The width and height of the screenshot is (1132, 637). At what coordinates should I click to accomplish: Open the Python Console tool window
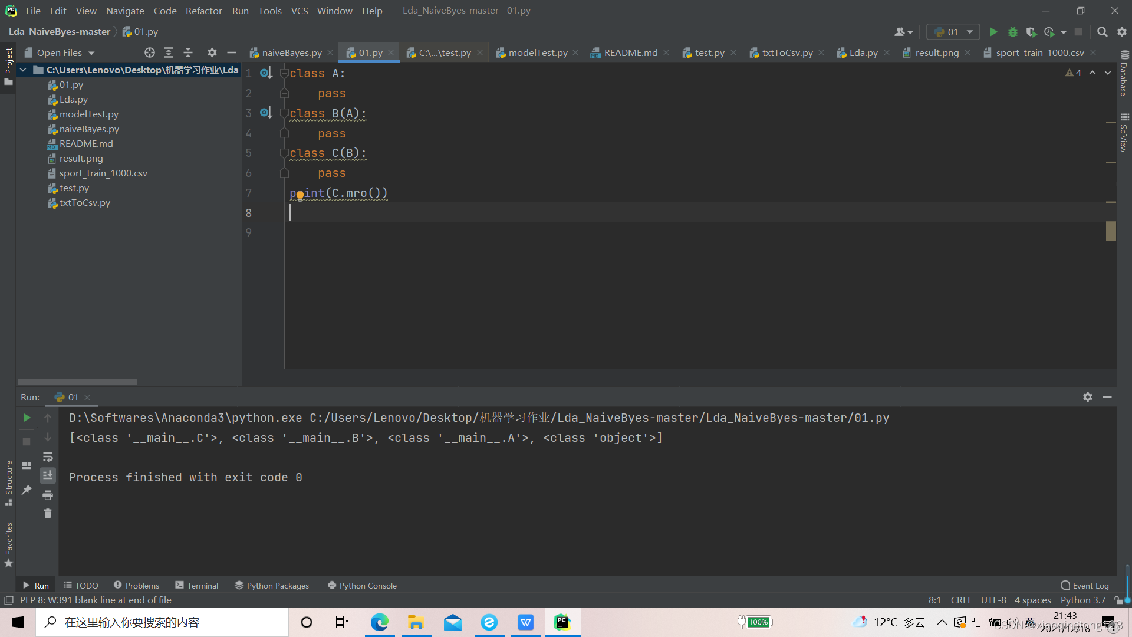pyautogui.click(x=362, y=585)
